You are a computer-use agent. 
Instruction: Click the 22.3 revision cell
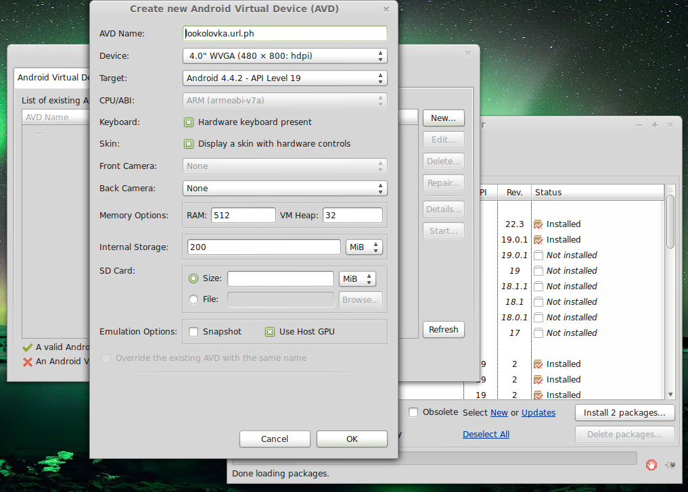coord(514,224)
